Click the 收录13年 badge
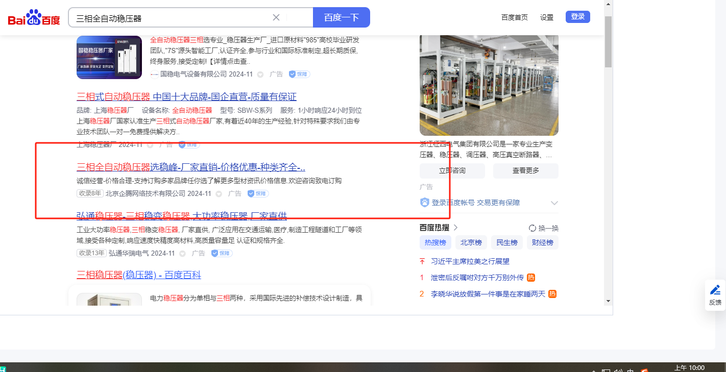Screen dimensions: 726x372 click(x=91, y=254)
